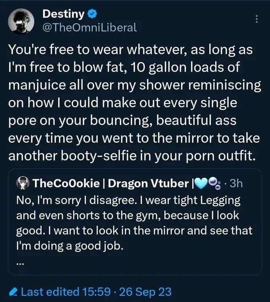Image resolution: width=270 pixels, height=302 pixels.
Task: Click the Destiny display name
Action: (x=63, y=14)
